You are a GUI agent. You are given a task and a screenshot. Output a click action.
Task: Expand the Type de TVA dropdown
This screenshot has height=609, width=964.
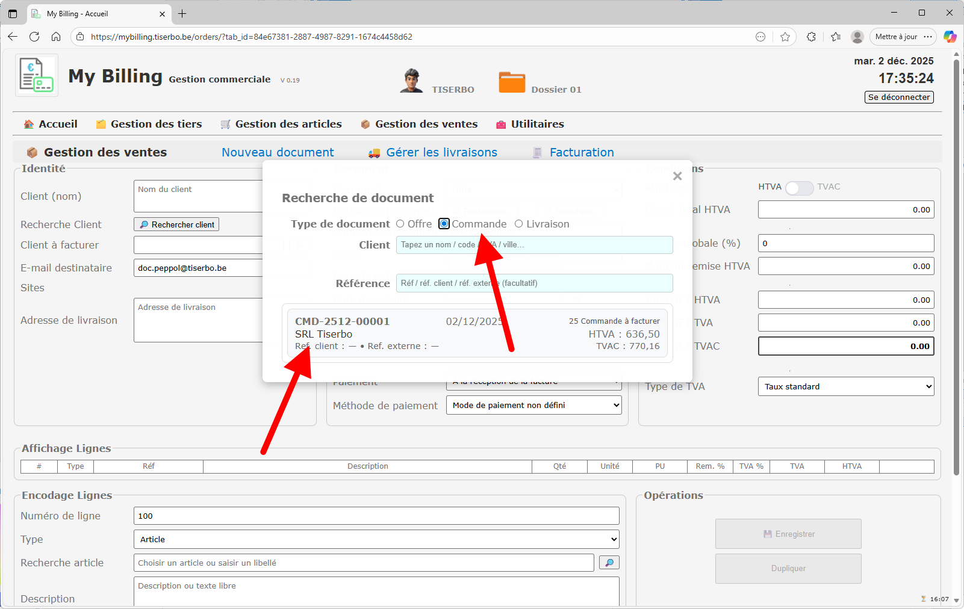tap(845, 386)
